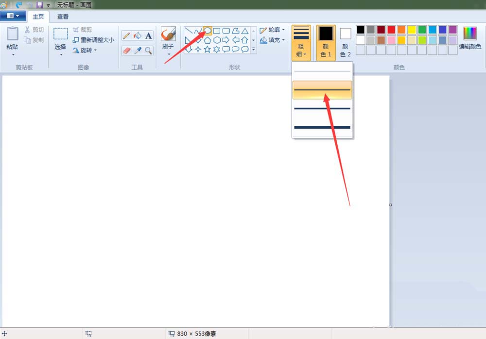Choose the Oval shape
486x339 pixels.
(x=208, y=31)
